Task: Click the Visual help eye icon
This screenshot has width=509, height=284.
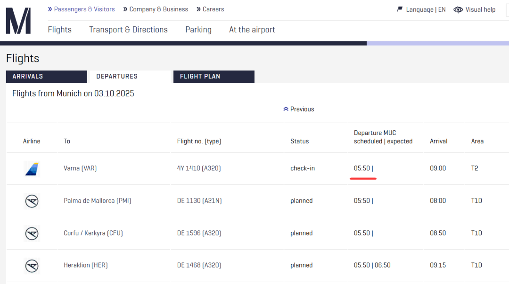Action: click(458, 9)
